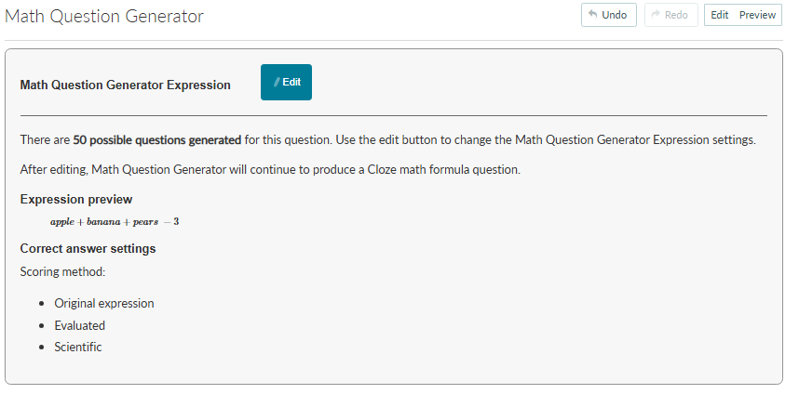Click the 'Expression preview' heading
Screen dimensions: 799x394
coord(76,200)
